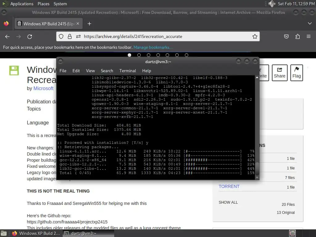Open the Microsoft author link
The image size is (316, 237).
coord(43,89)
